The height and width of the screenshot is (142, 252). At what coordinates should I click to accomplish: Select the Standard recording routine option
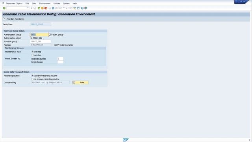point(32,75)
